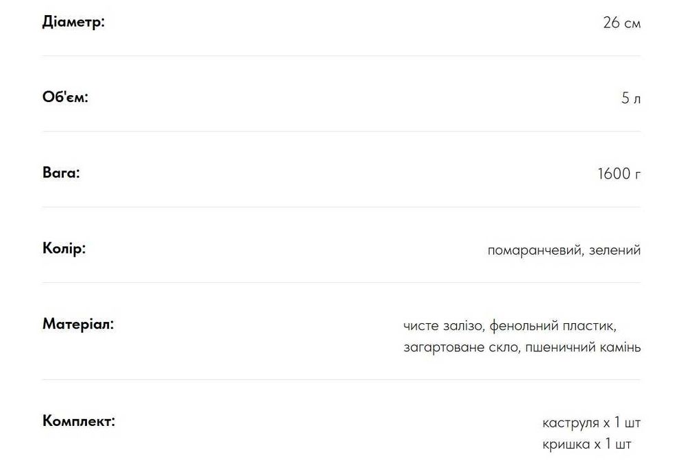
Task: Click the "Діаметр:" label
Action: pyautogui.click(x=73, y=22)
